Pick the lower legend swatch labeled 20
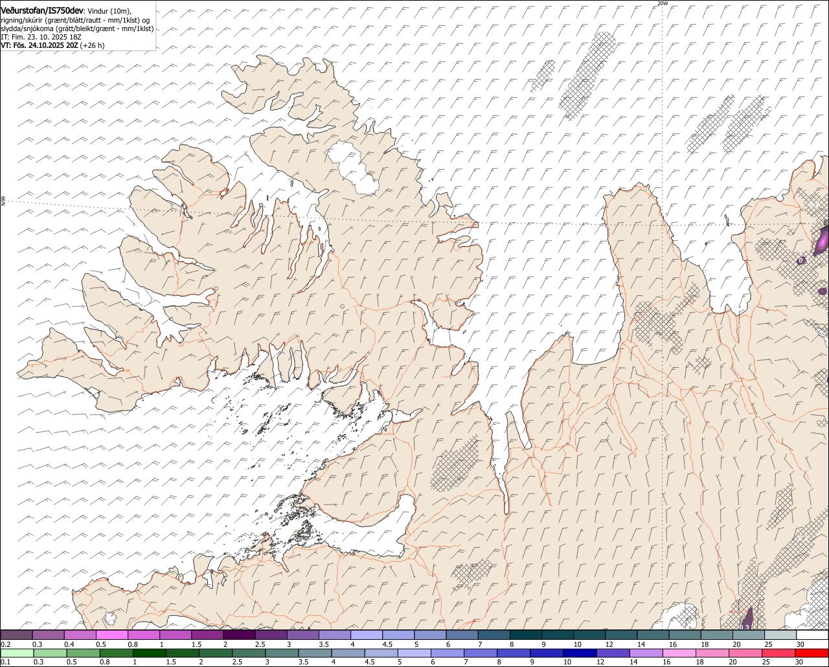 pos(745,653)
